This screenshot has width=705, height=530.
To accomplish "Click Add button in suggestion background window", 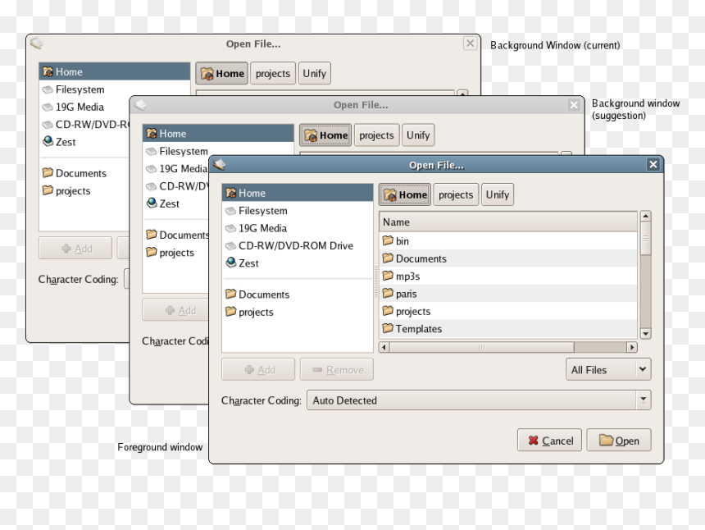I will (175, 310).
